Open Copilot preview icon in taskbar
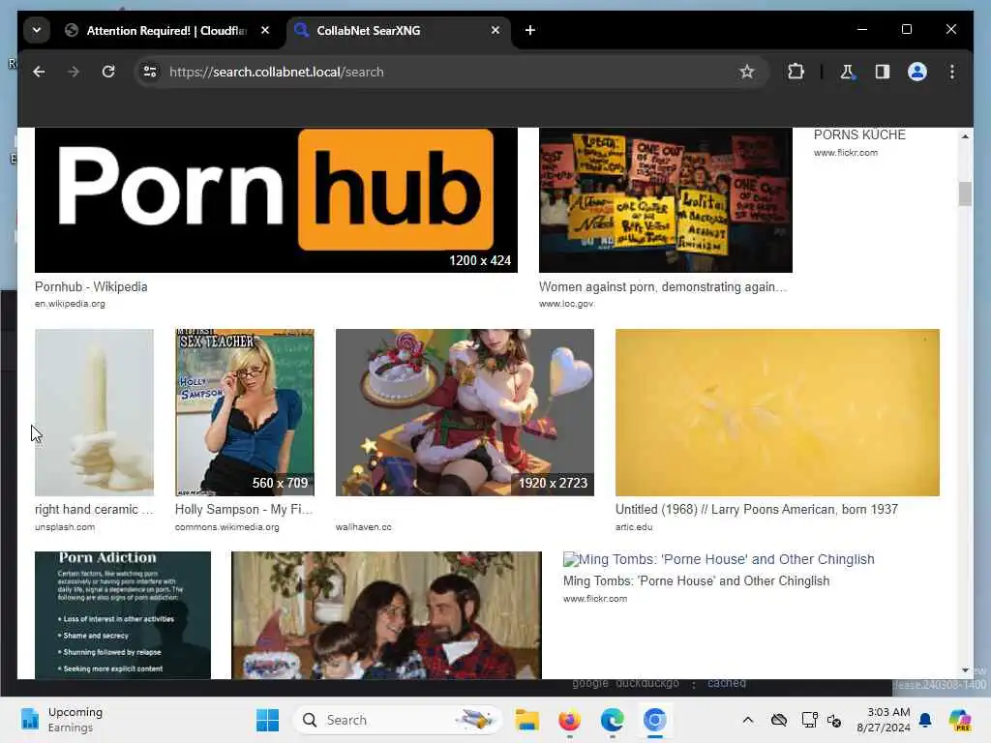991x743 pixels. 960,720
